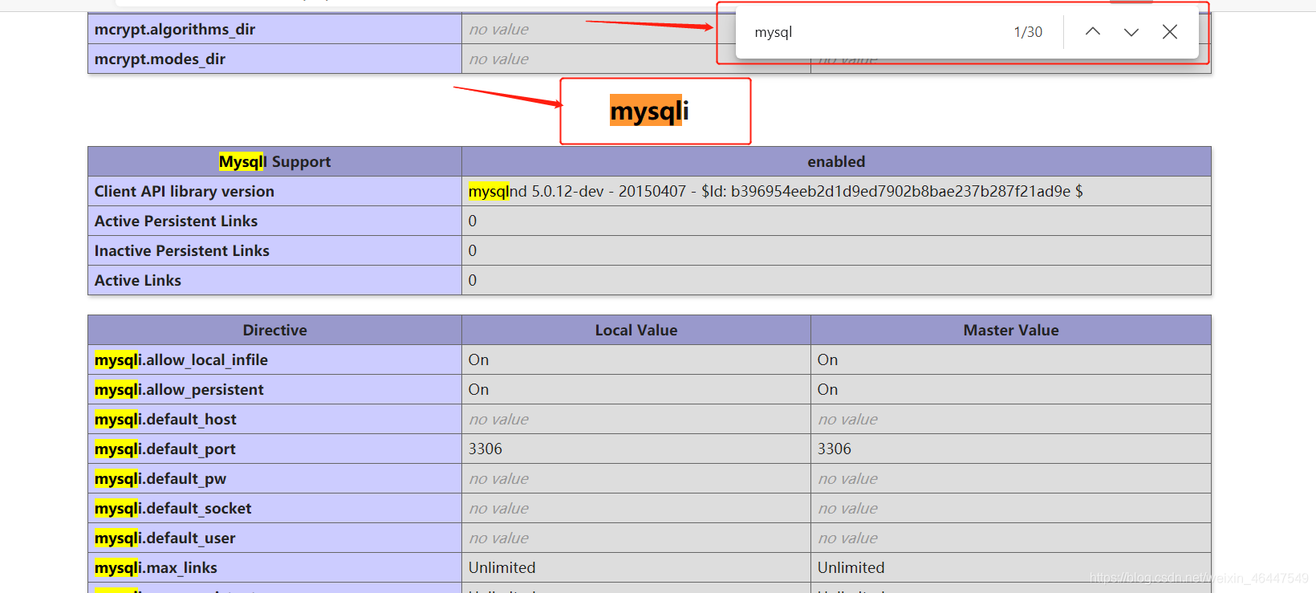Click the Local Value column header

pos(636,330)
